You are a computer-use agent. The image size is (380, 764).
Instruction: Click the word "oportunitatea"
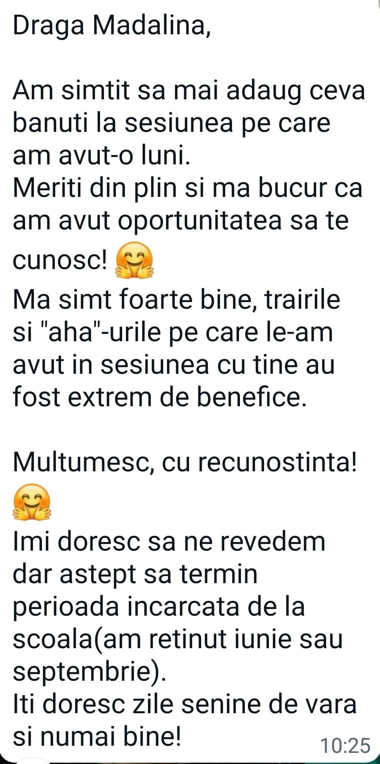200,222
